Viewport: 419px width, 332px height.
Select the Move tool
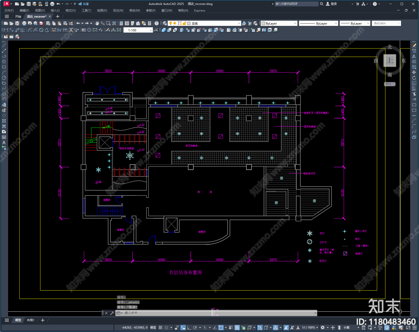(x=414, y=72)
